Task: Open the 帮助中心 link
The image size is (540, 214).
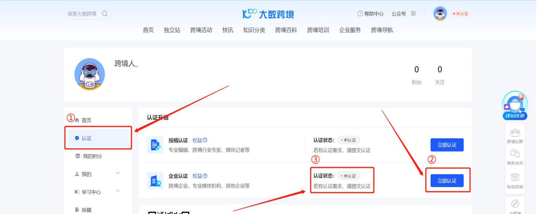Action: pyautogui.click(x=374, y=14)
